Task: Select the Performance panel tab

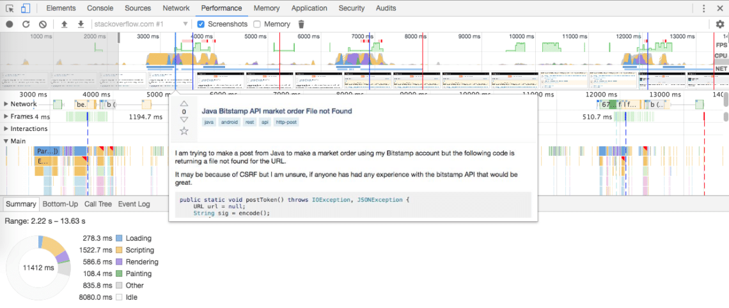Action: coord(222,8)
